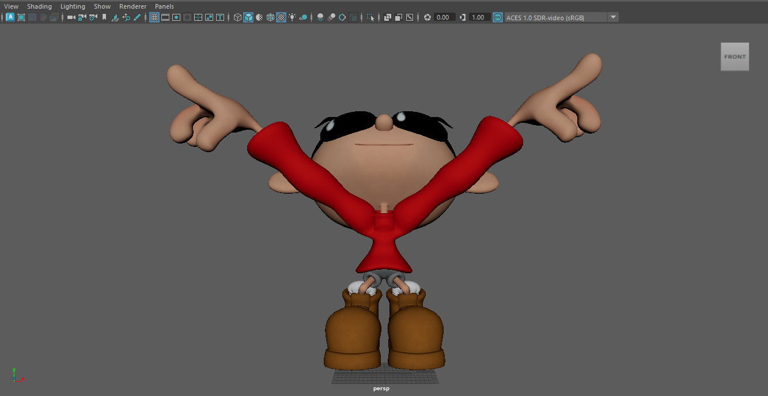Click the dimmed Depth of Field icon
The height and width of the screenshot is (396, 768).
pyautogui.click(x=353, y=17)
